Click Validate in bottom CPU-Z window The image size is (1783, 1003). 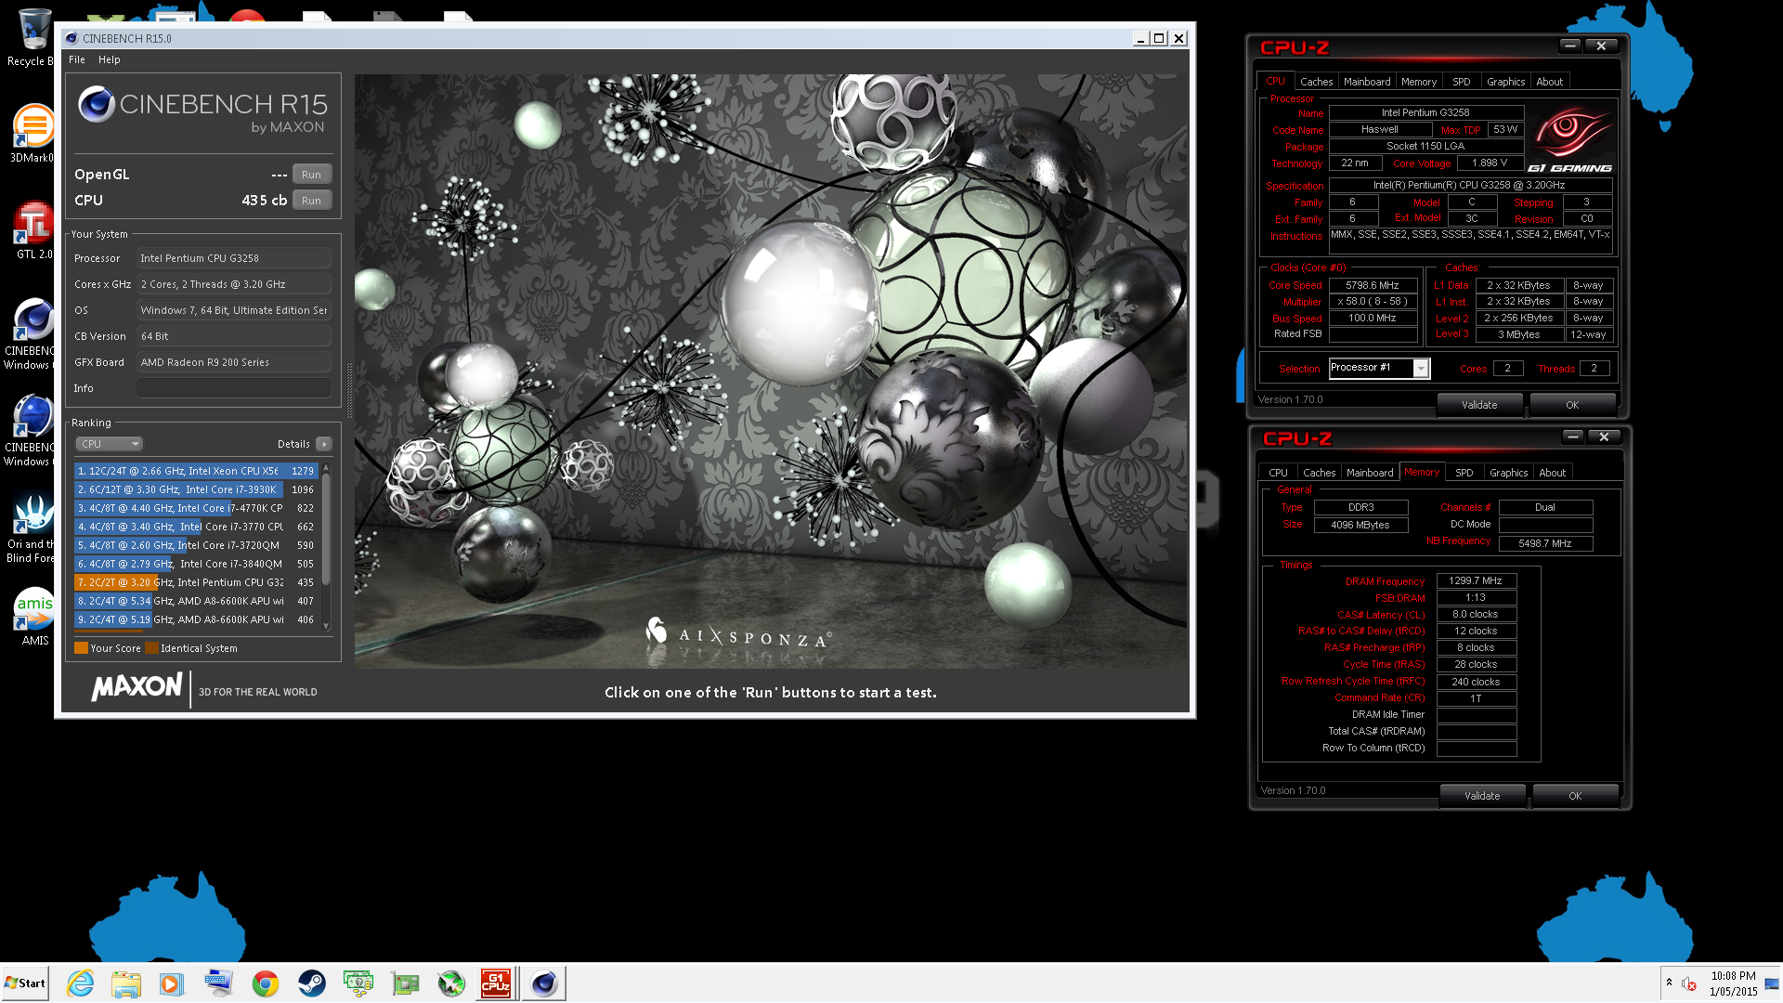tap(1482, 796)
